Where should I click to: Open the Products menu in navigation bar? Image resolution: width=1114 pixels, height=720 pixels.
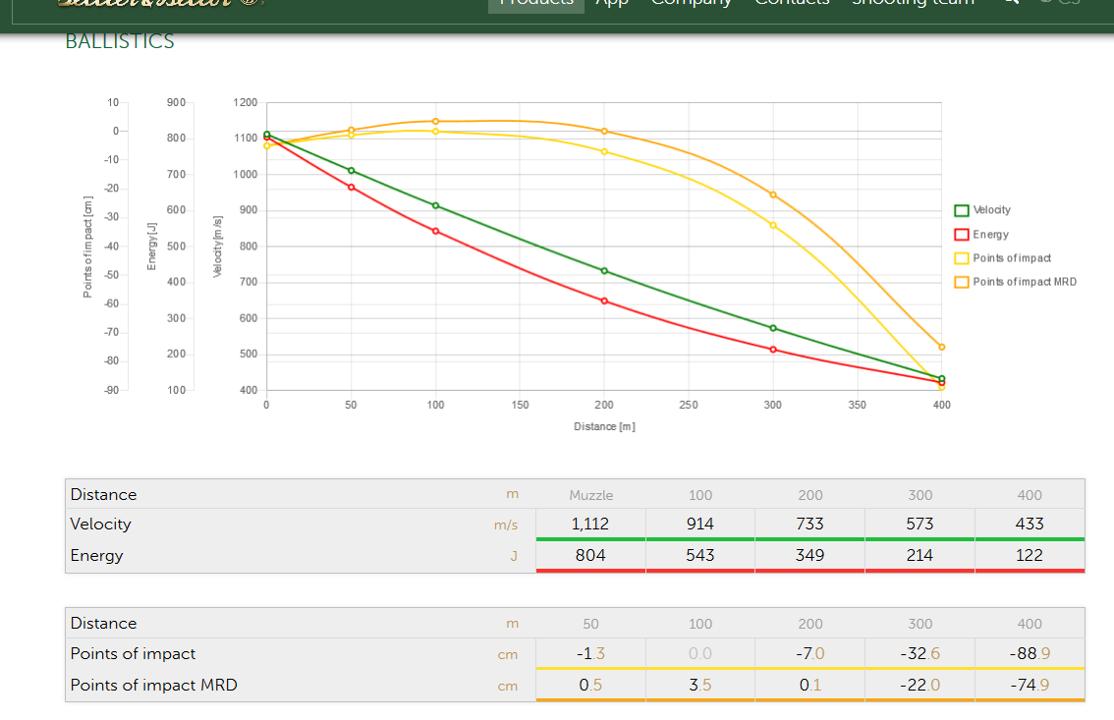pyautogui.click(x=536, y=4)
